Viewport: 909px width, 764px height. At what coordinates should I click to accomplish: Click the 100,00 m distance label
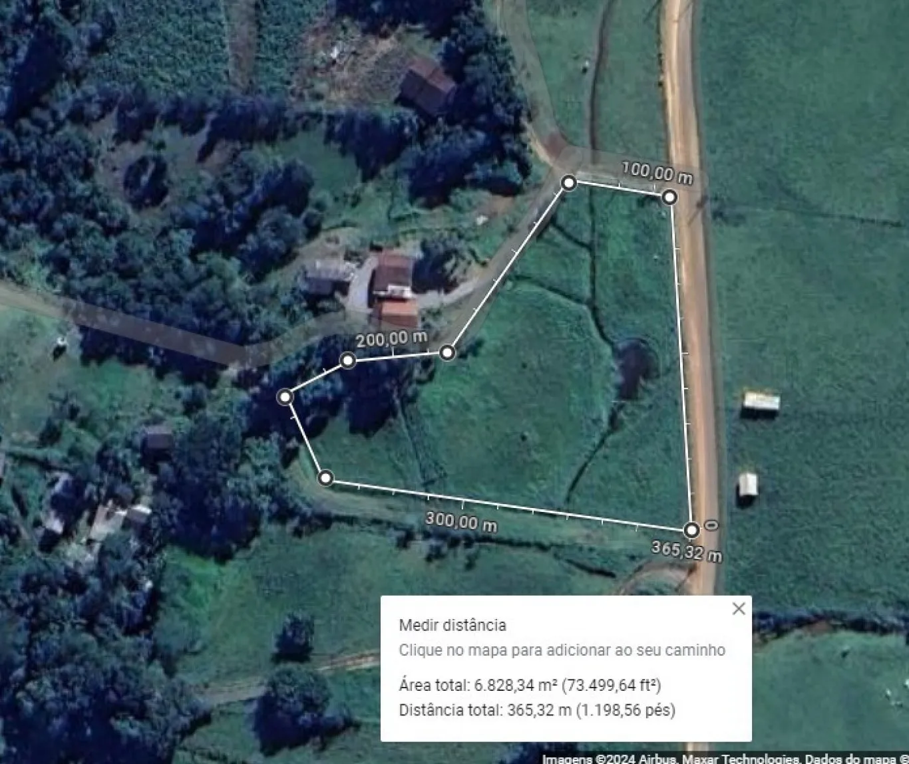pyautogui.click(x=657, y=173)
